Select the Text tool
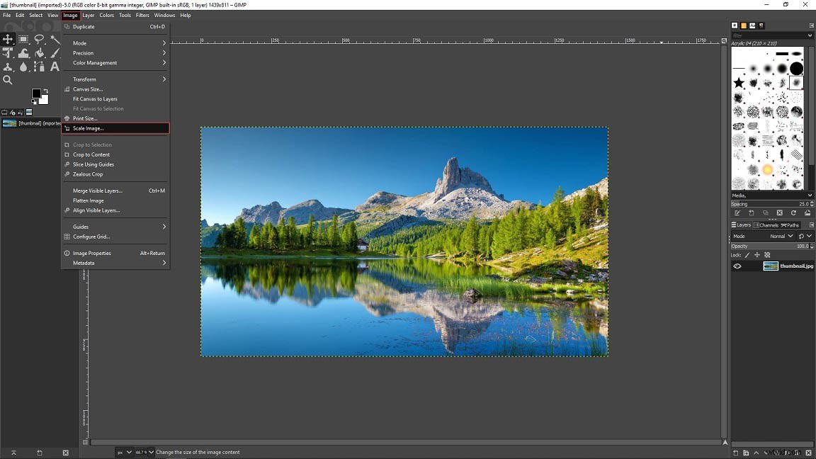This screenshot has width=816, height=459. click(55, 66)
